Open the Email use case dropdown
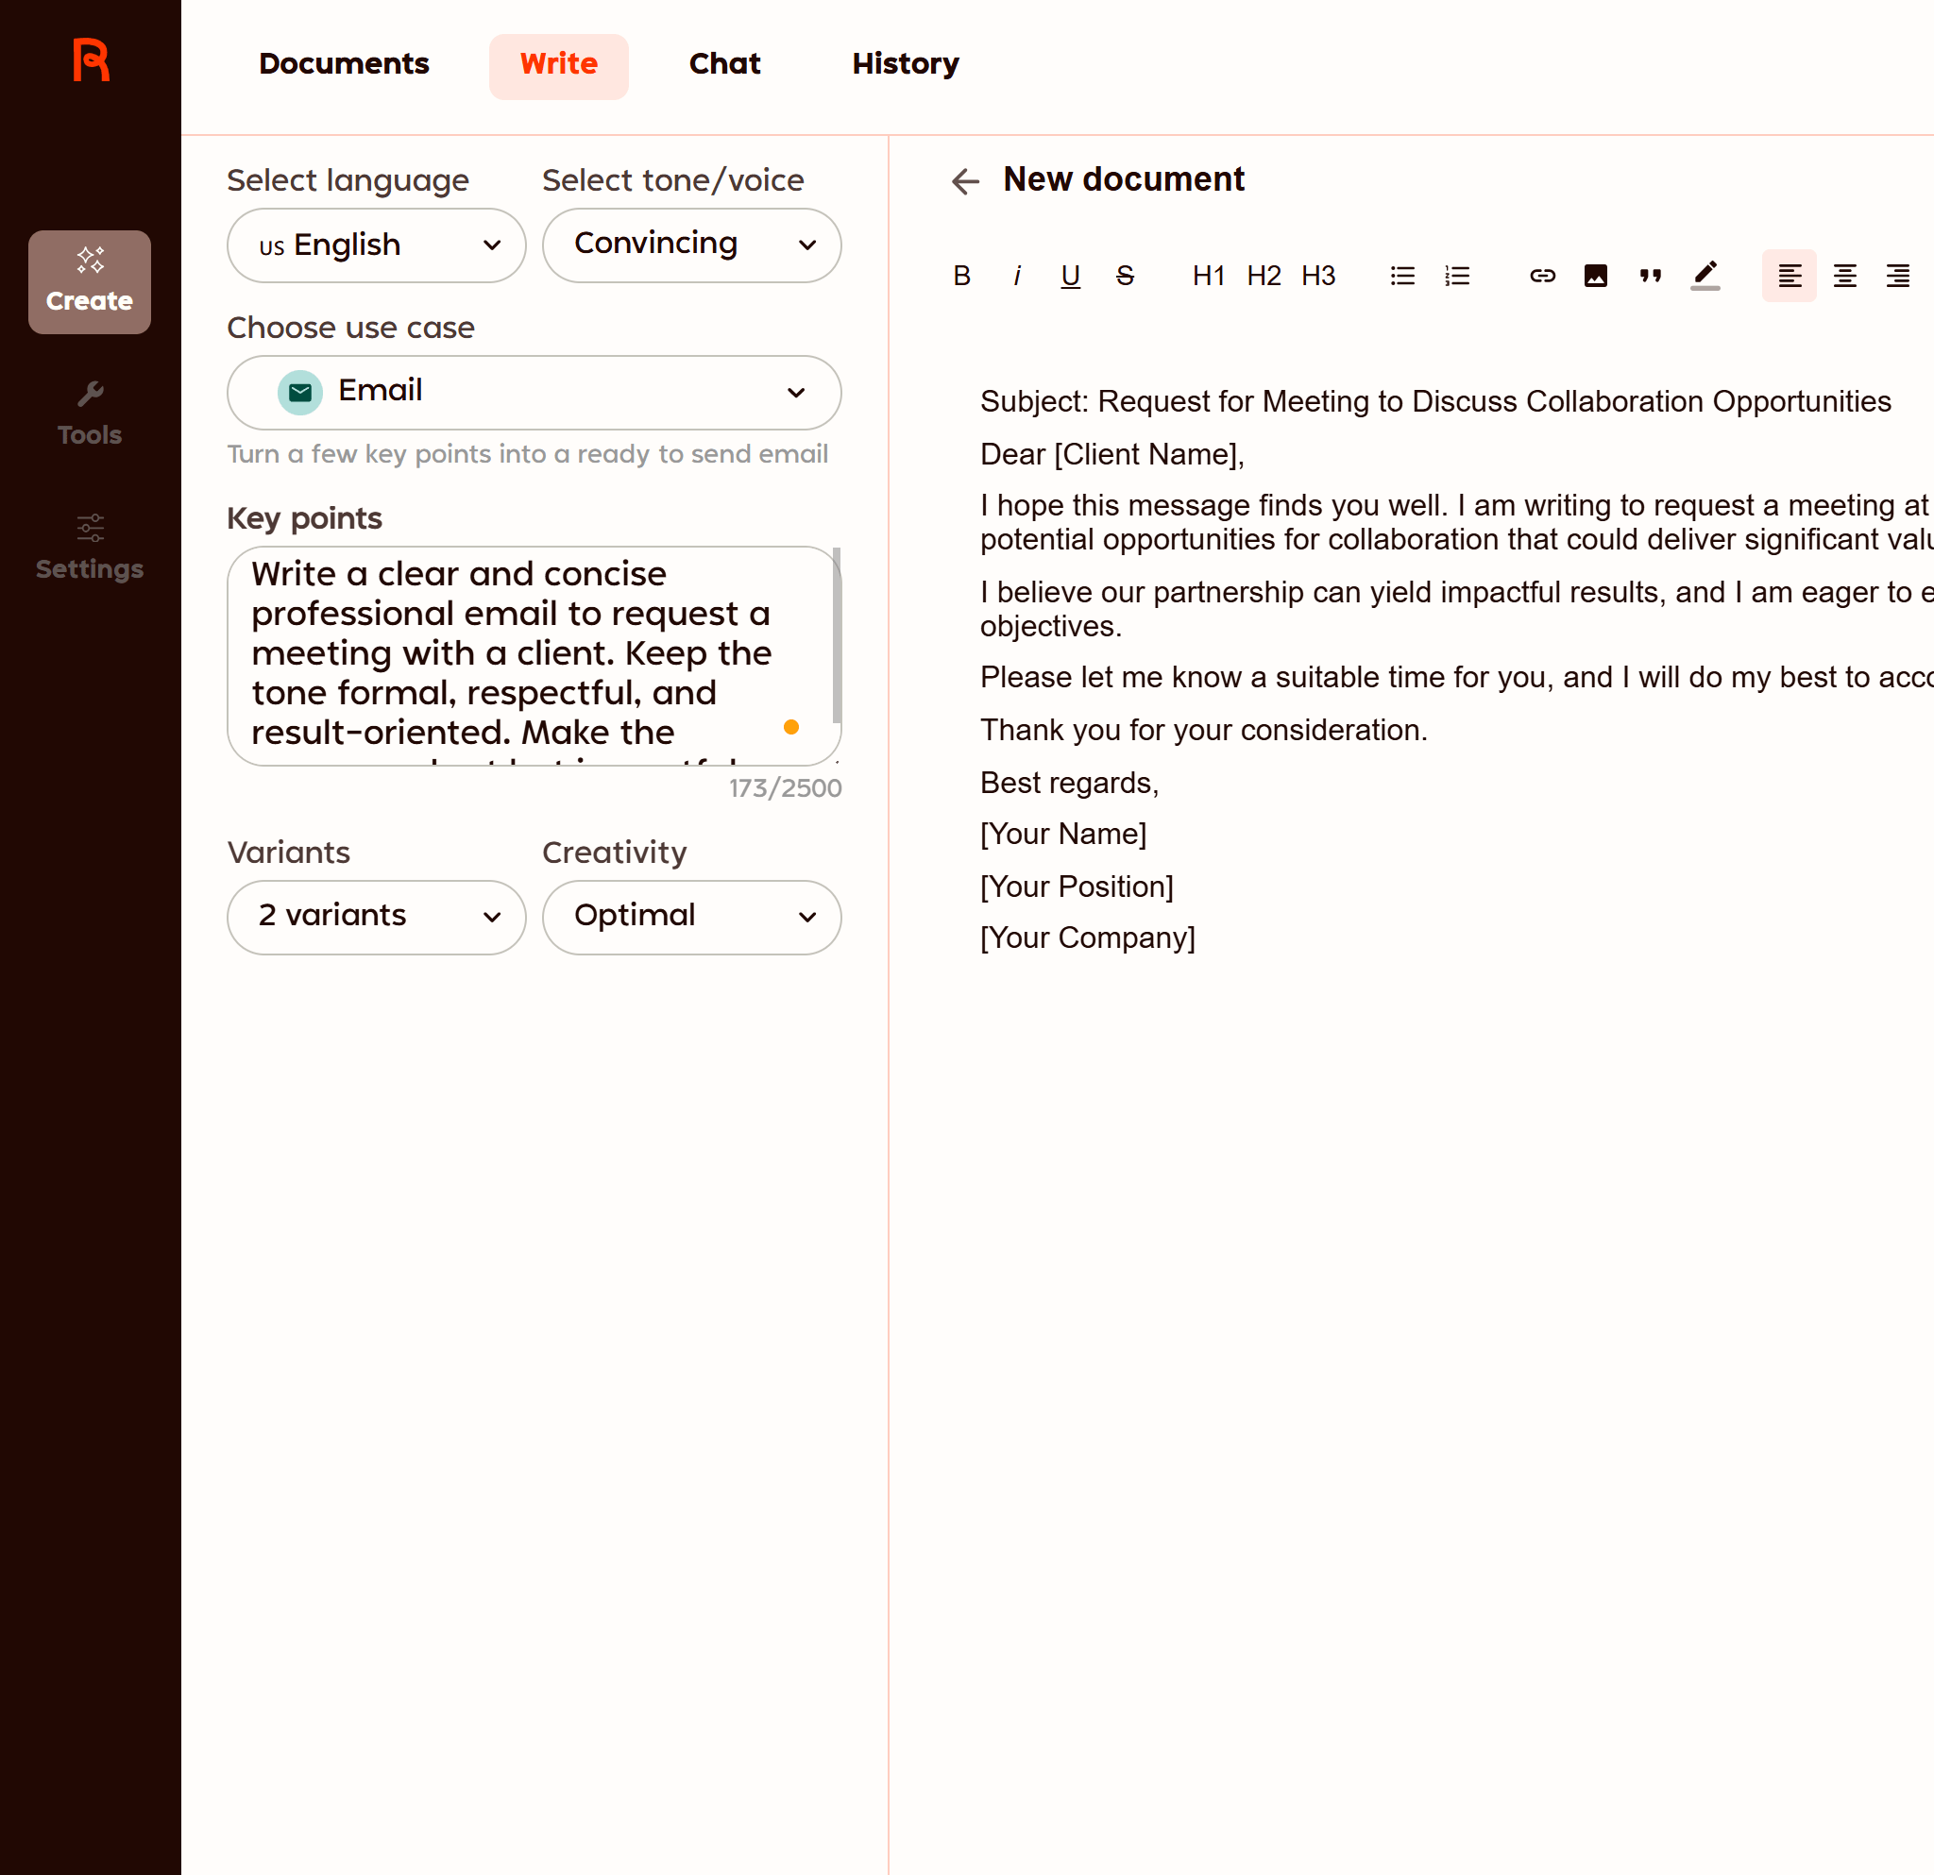The image size is (1934, 1875). tap(534, 393)
